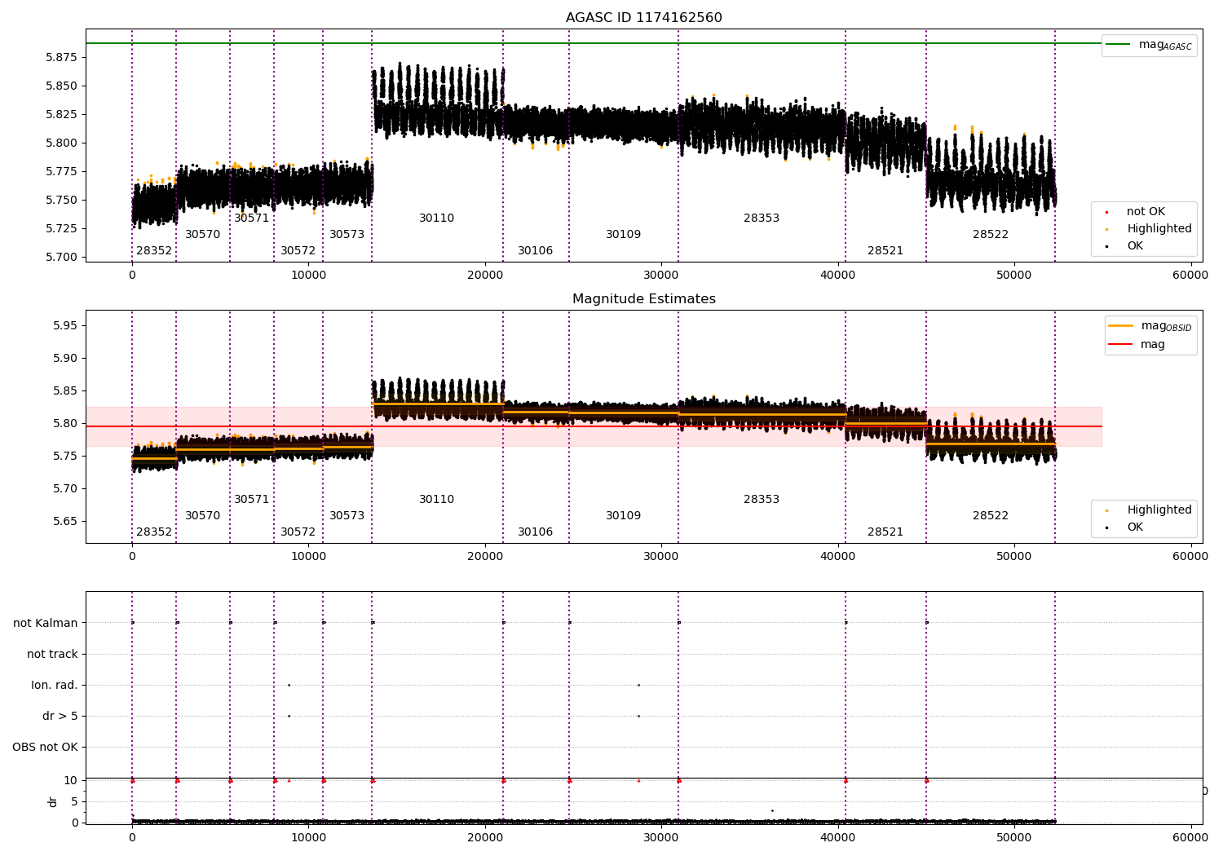Click obsid label 30109 in Magnitude Estimates plot
Screen dimensions: 1223x856
623,516
